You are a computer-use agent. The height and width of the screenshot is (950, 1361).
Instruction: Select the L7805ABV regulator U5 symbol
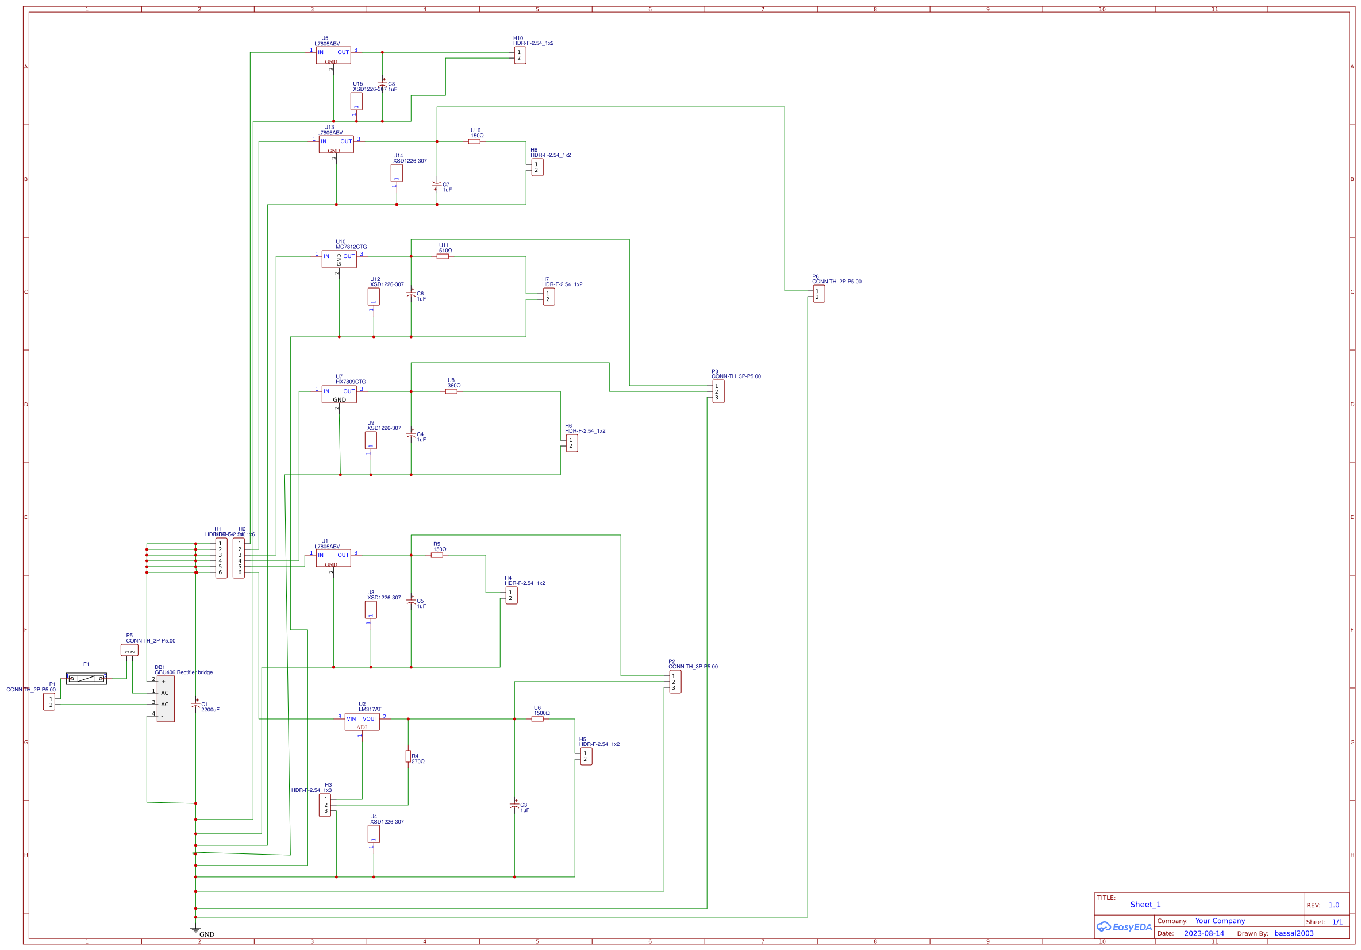point(333,56)
